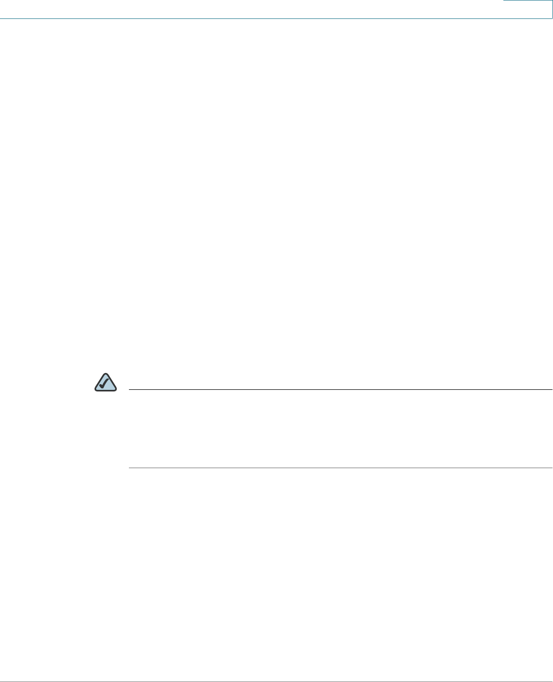The height and width of the screenshot is (682, 553).
Task: Click the footer rule at page bottom
Action: [276, 681]
